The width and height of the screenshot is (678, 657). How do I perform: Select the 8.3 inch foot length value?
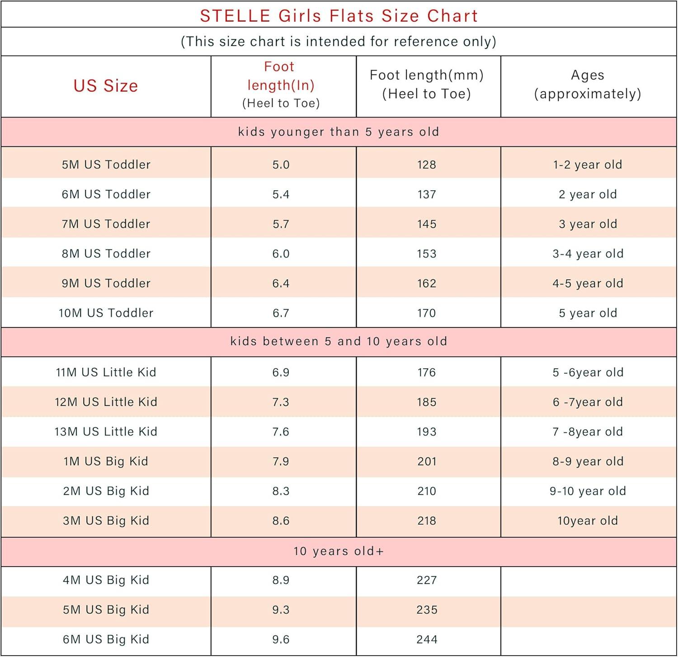point(281,491)
